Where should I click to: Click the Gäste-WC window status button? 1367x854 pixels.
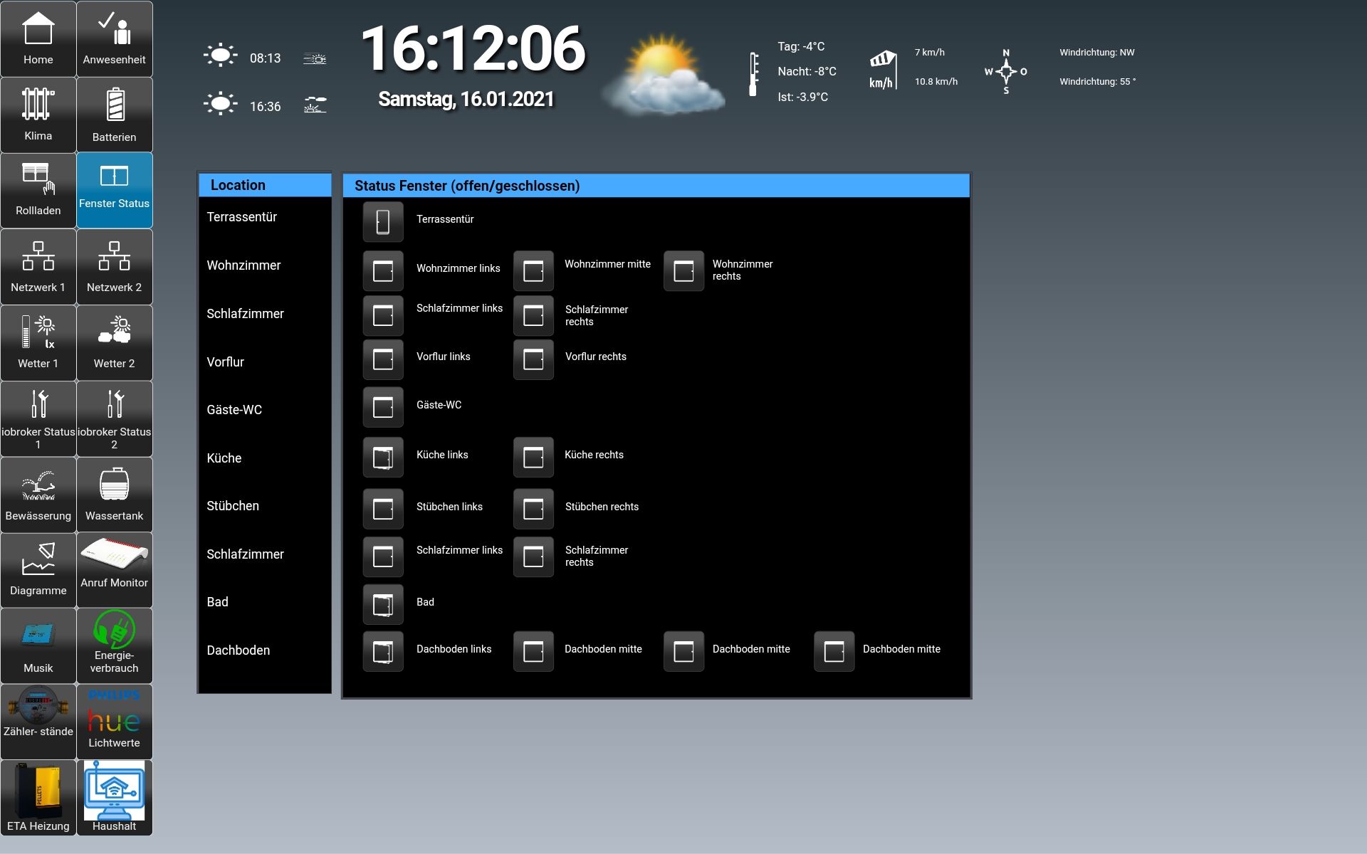(383, 407)
